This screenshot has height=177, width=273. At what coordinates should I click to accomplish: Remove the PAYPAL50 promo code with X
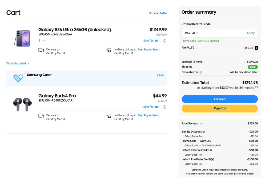pyautogui.click(x=256, y=48)
